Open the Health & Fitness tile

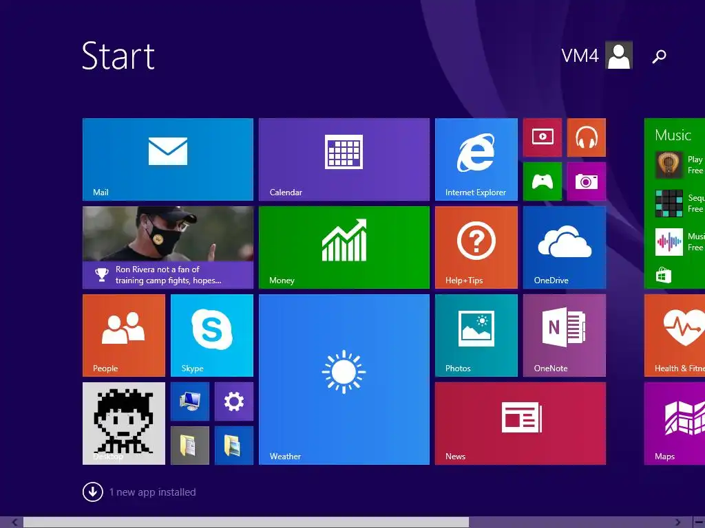(675, 335)
